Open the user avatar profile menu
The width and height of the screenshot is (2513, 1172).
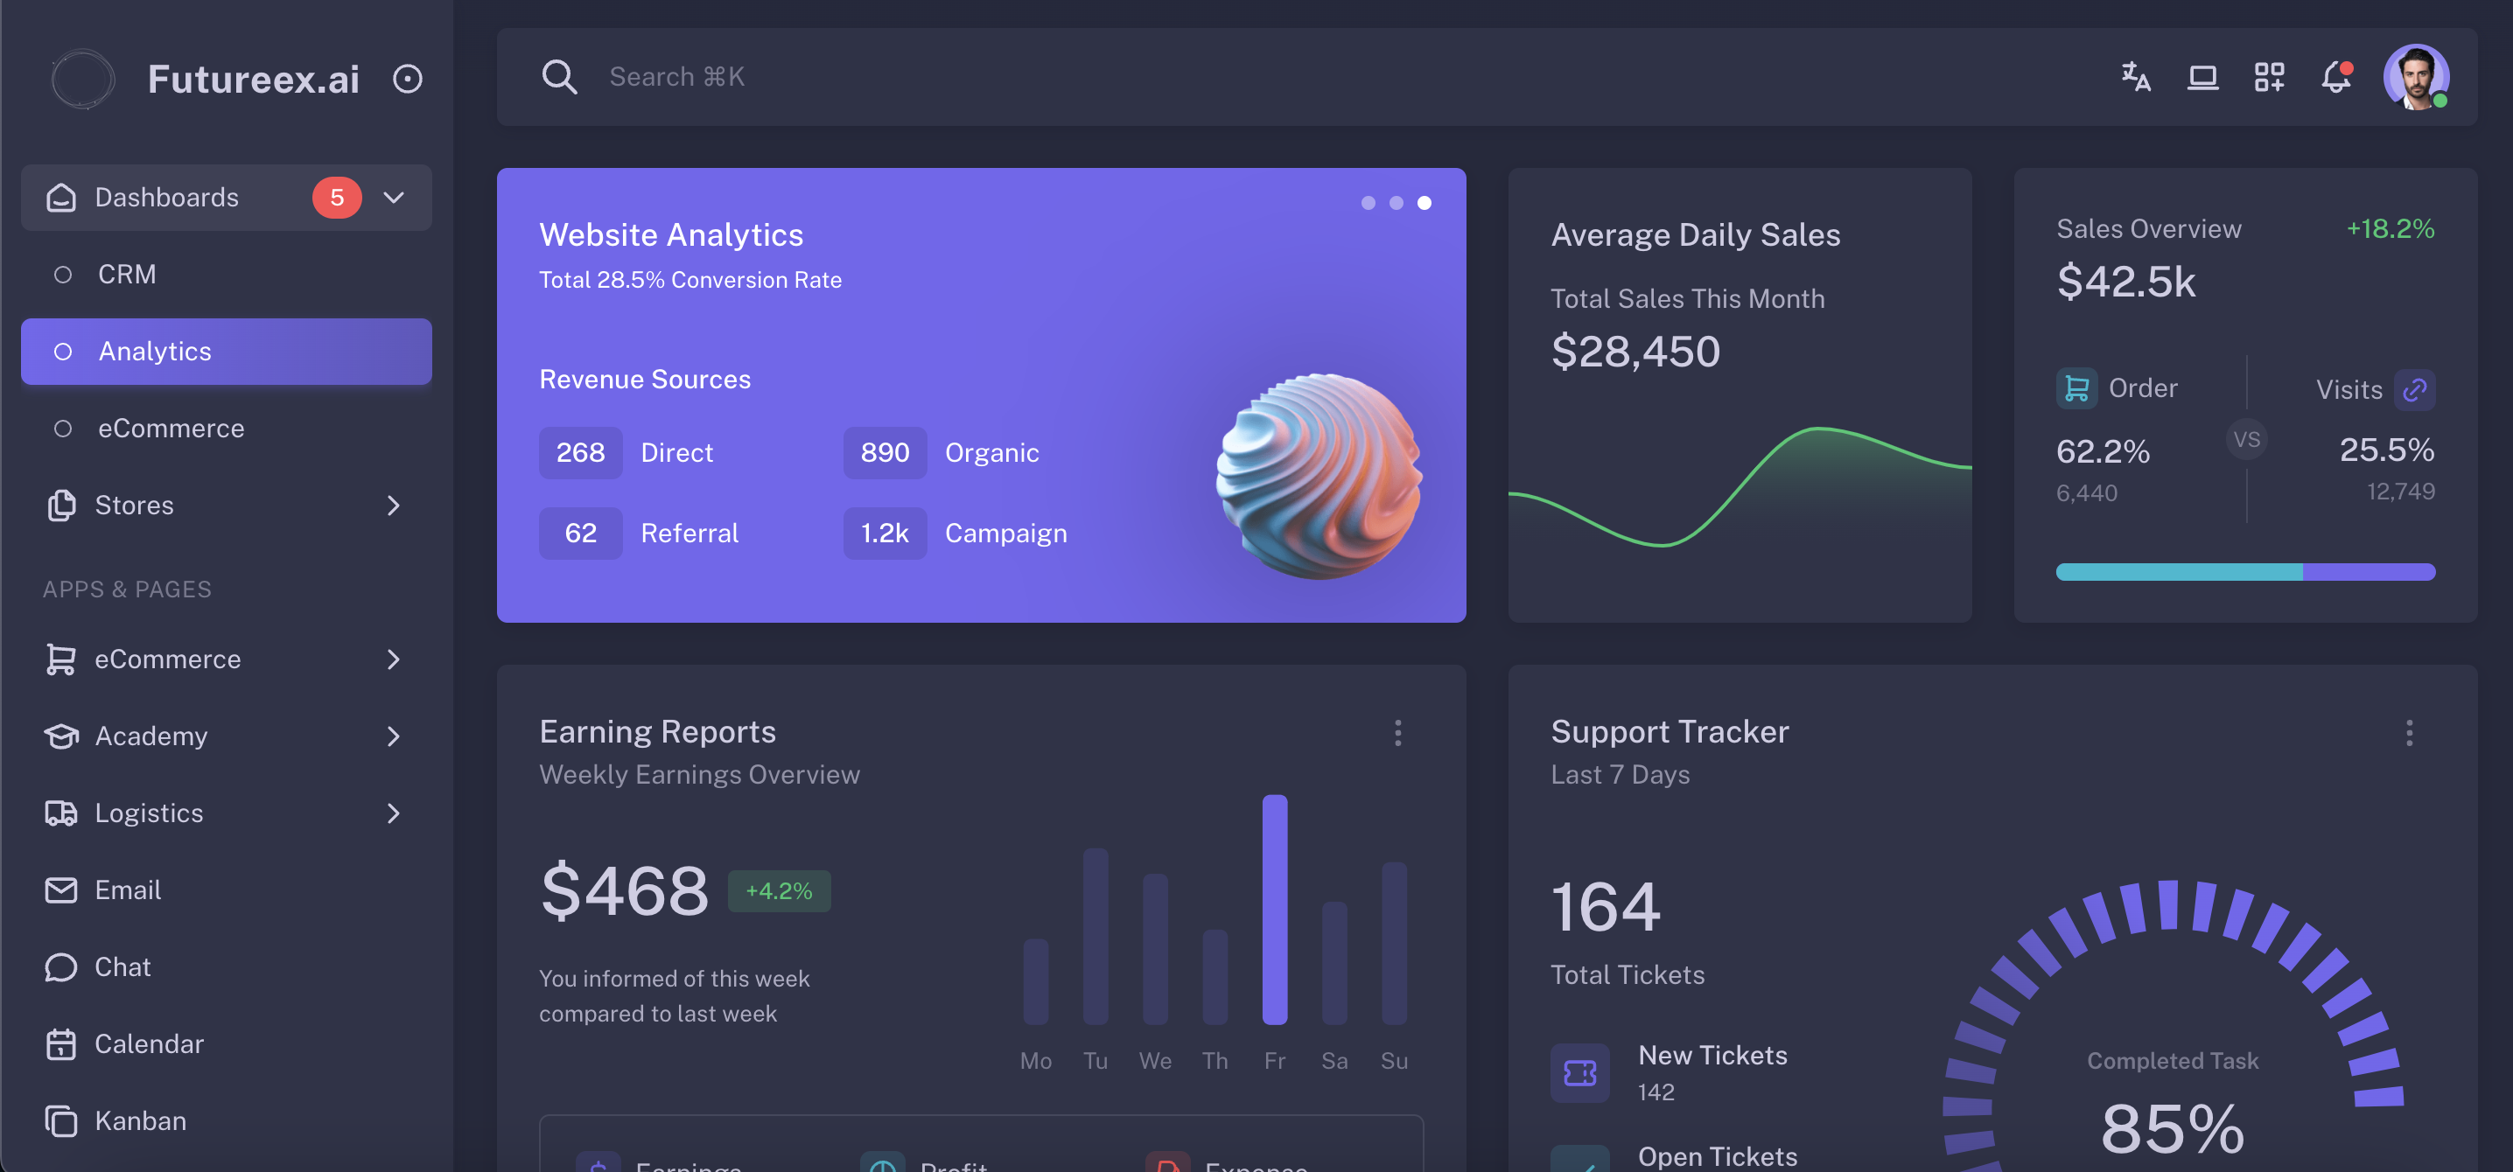2416,77
